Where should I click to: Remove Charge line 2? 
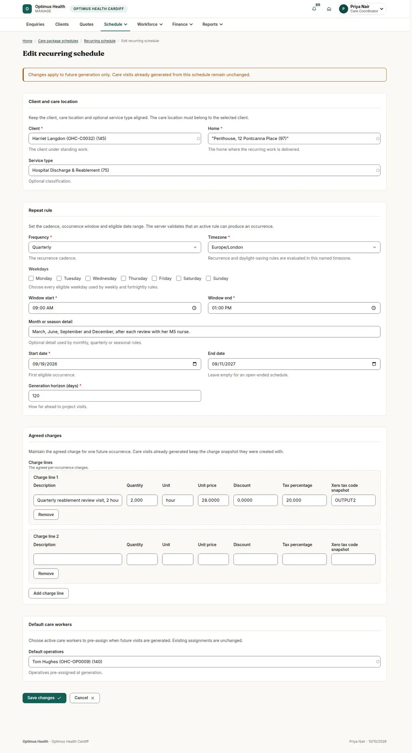click(x=46, y=574)
